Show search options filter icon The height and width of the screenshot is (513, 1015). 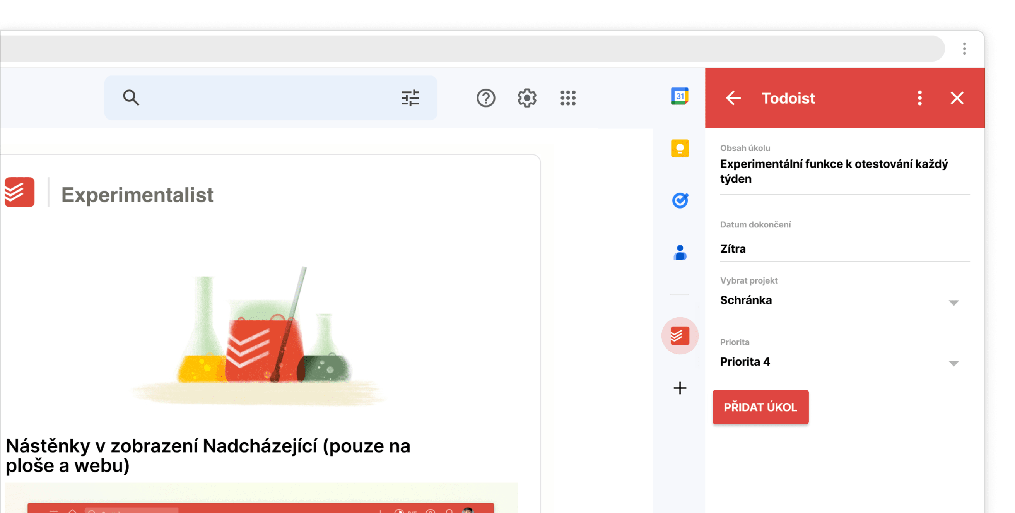coord(410,98)
